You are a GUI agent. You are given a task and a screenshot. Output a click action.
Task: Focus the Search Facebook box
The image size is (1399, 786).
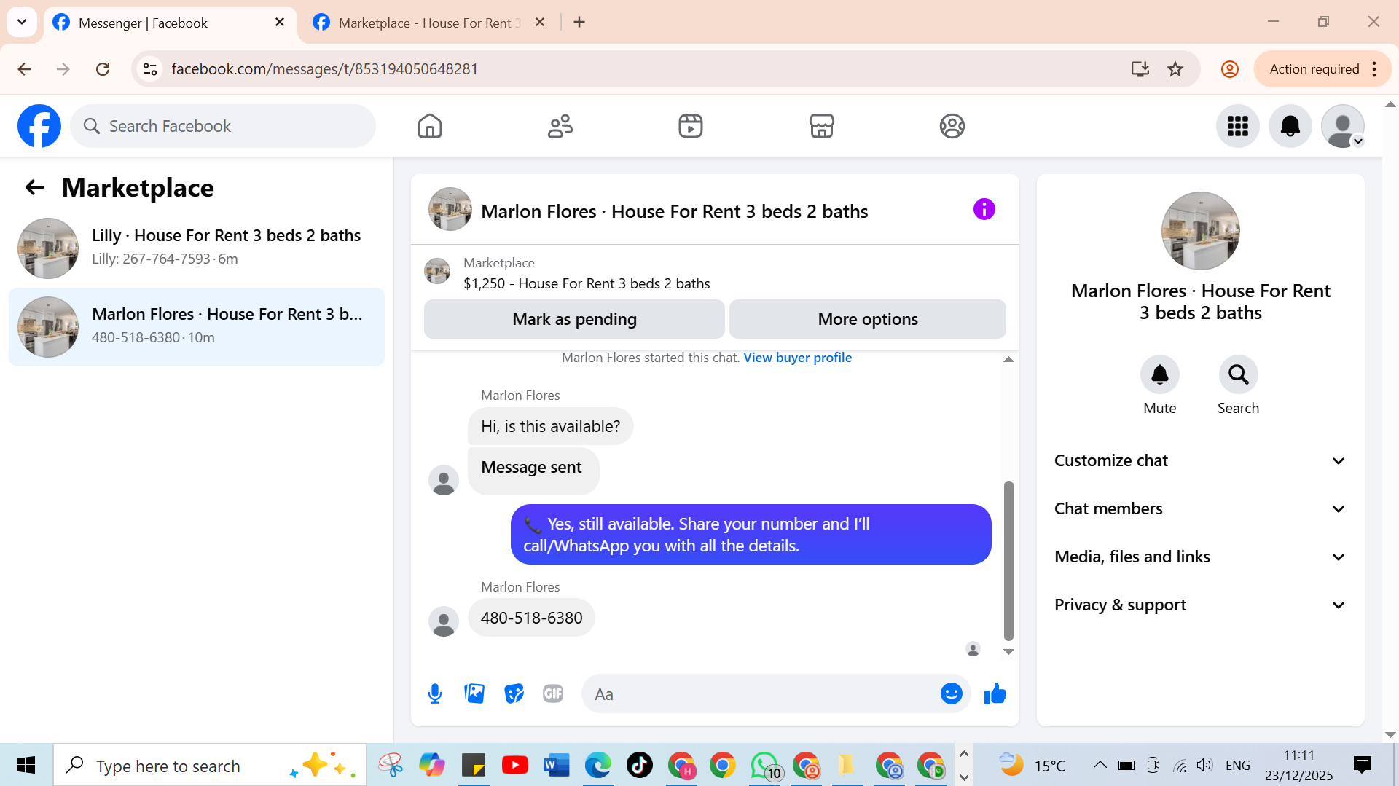(223, 126)
